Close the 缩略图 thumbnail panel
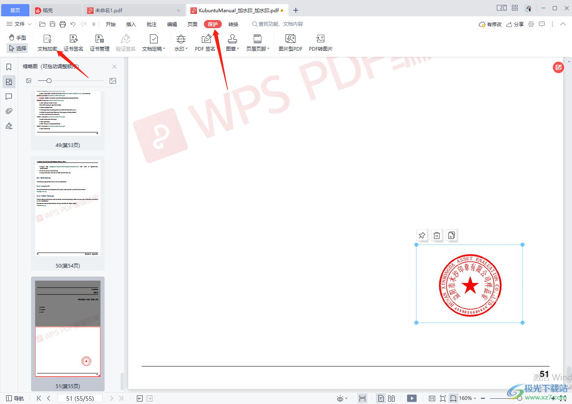This screenshot has height=404, width=572. pos(114,67)
